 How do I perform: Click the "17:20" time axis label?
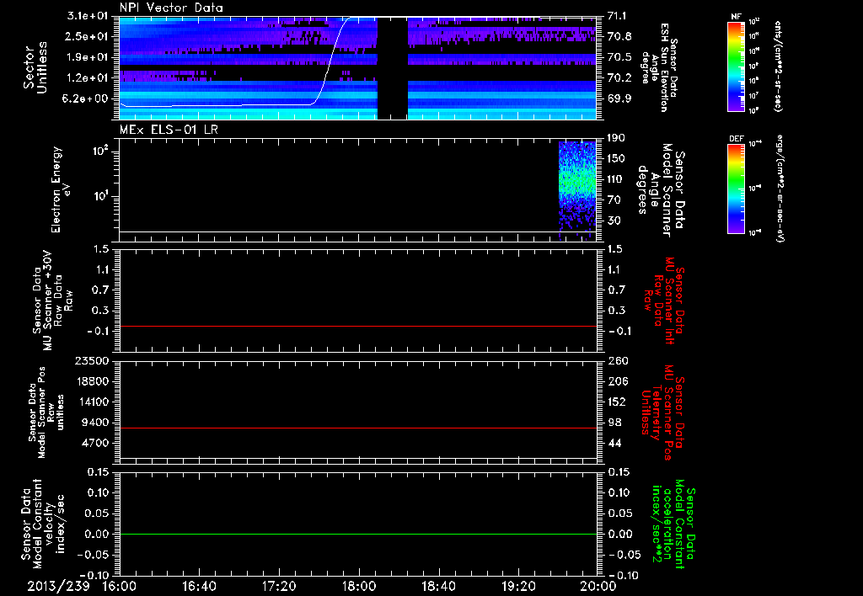pyautogui.click(x=279, y=586)
